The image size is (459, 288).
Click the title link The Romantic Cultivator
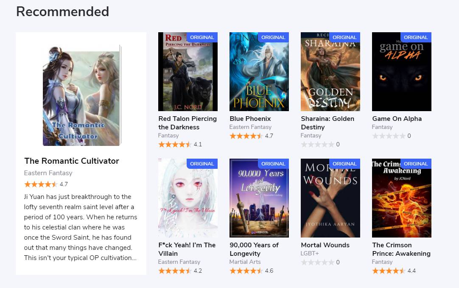72,161
